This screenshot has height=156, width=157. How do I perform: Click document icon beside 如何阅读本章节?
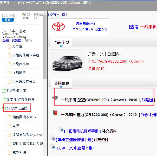(10, 117)
